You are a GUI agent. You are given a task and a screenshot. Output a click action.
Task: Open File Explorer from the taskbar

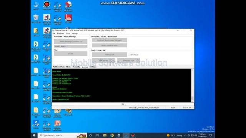pos(105,135)
